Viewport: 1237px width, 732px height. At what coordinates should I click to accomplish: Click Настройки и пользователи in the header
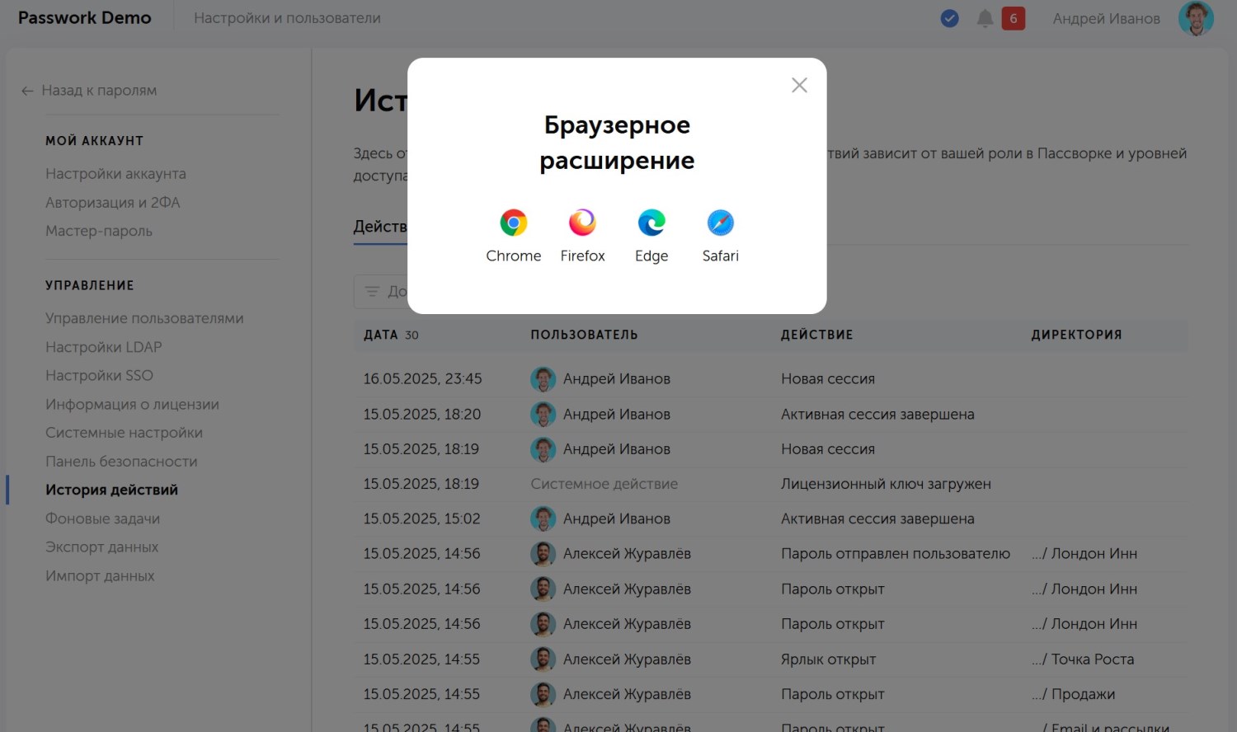coord(287,18)
